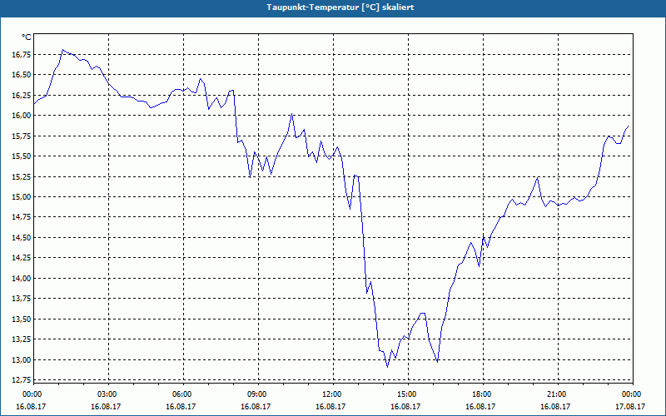Select the 03:00 time label

(x=107, y=394)
